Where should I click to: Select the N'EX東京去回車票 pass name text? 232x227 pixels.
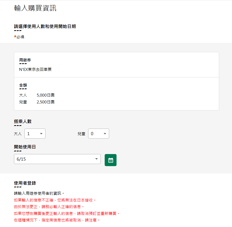tap(35, 70)
